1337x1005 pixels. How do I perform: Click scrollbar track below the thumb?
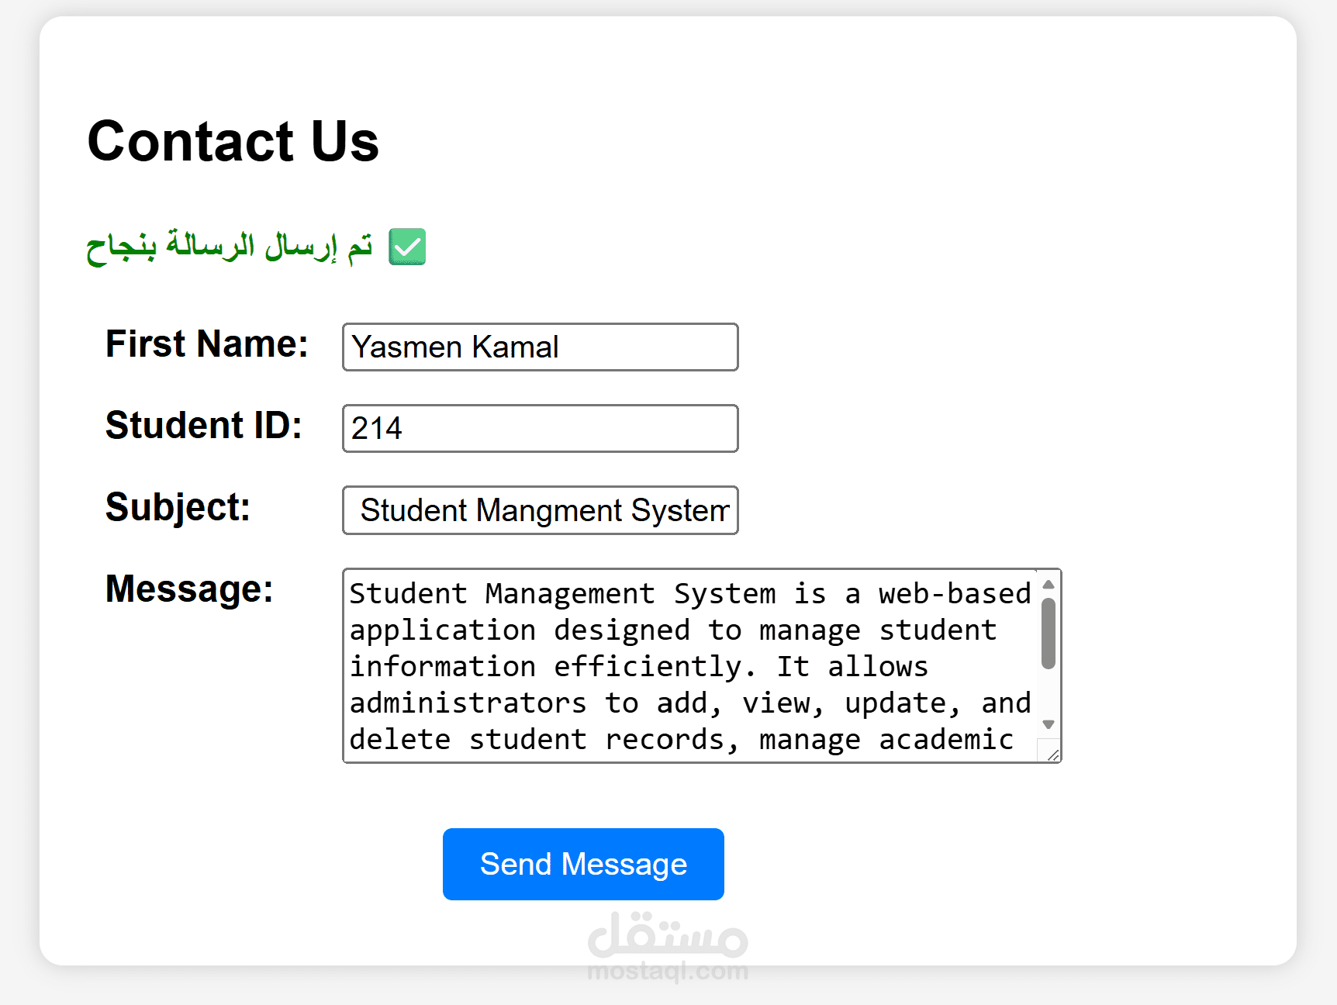point(1049,692)
